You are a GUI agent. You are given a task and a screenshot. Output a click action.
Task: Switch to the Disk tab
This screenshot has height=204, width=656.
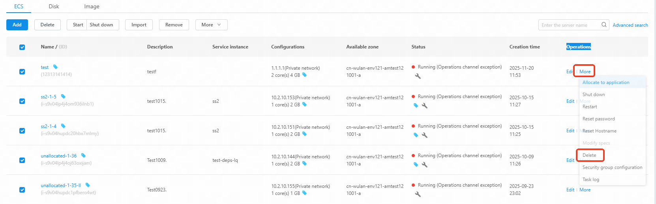pyautogui.click(x=54, y=6)
